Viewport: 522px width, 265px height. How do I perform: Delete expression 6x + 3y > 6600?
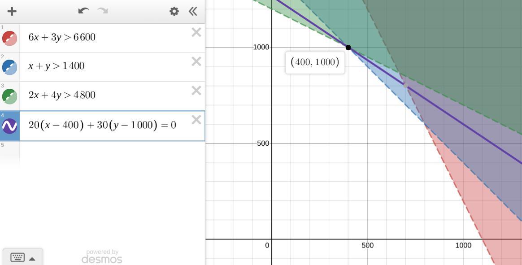tap(196, 32)
